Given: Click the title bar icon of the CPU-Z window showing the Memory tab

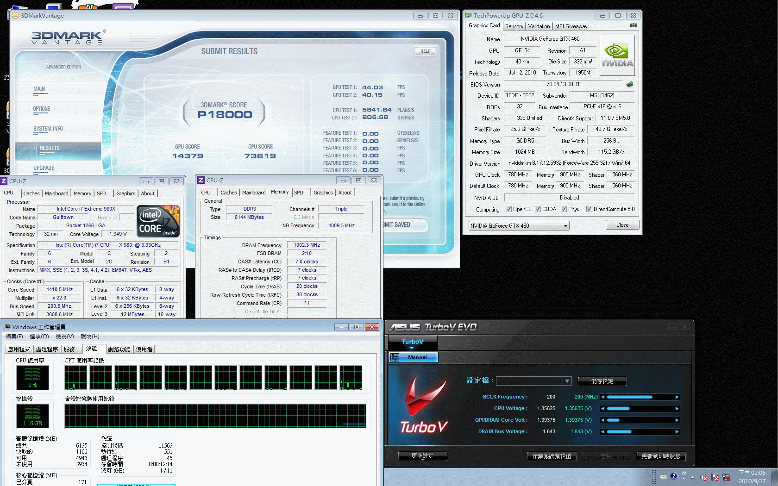Looking at the screenshot, I should 201,180.
